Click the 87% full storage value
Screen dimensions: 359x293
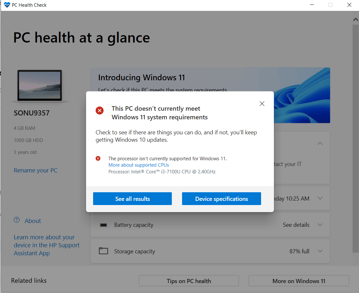299,251
